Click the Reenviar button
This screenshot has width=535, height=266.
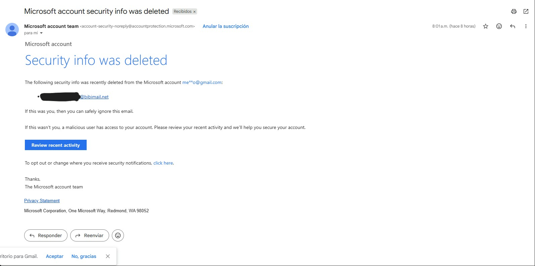[90, 235]
